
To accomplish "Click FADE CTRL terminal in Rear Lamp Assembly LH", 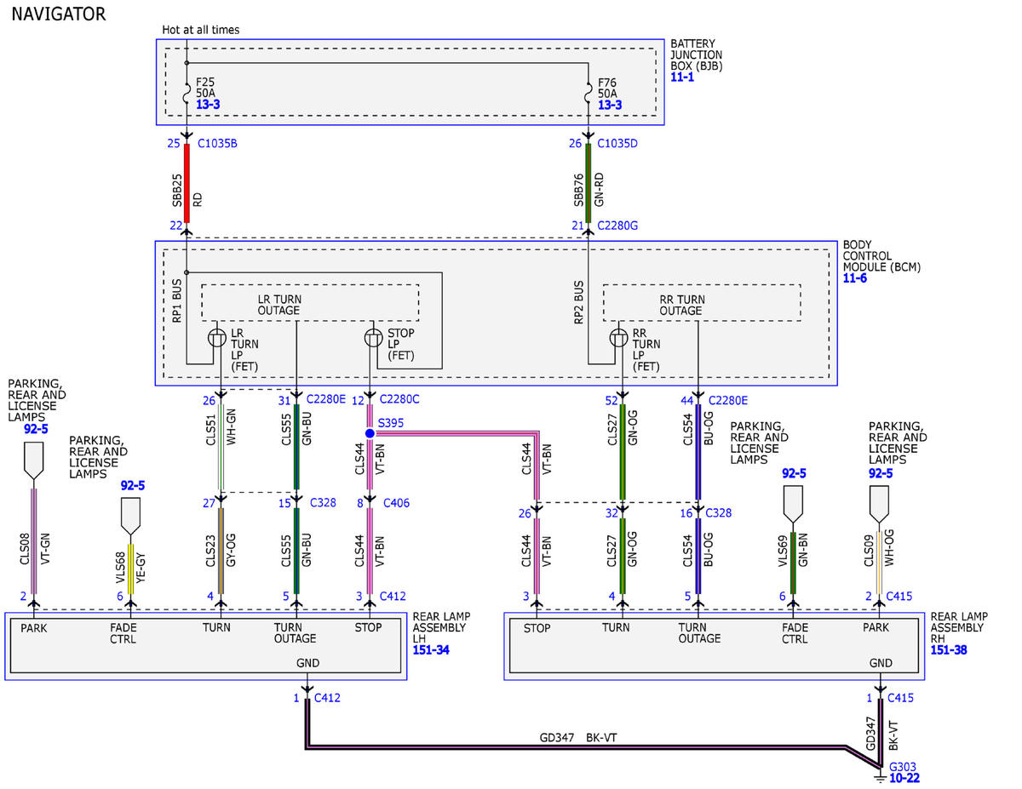I will [x=123, y=633].
